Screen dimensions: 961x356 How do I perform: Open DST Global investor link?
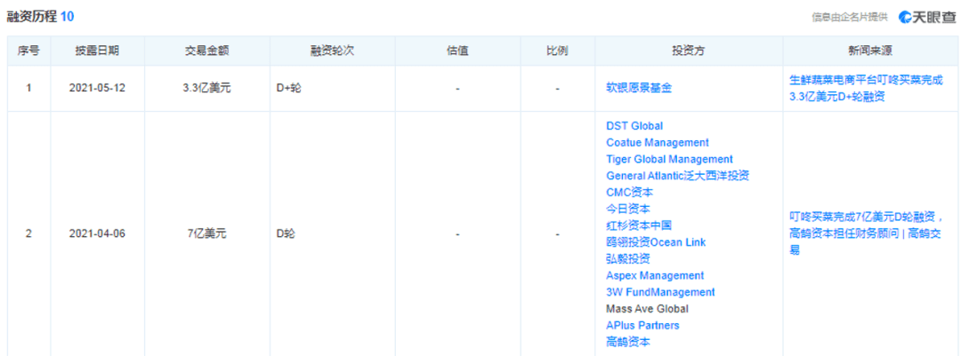pyautogui.click(x=634, y=126)
